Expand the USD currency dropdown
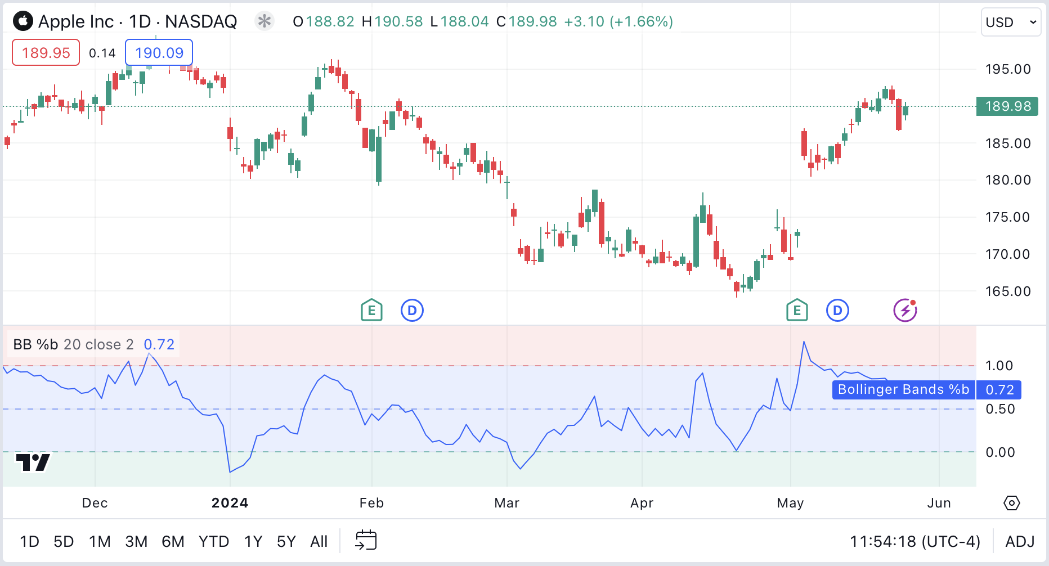The image size is (1049, 566). point(1011,23)
